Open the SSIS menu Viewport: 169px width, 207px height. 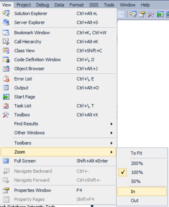(x=94, y=5)
